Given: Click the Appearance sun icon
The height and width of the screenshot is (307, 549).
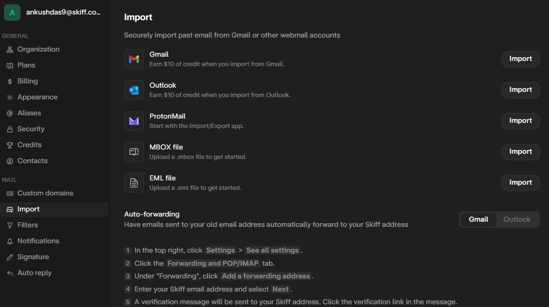Looking at the screenshot, I should point(9,97).
